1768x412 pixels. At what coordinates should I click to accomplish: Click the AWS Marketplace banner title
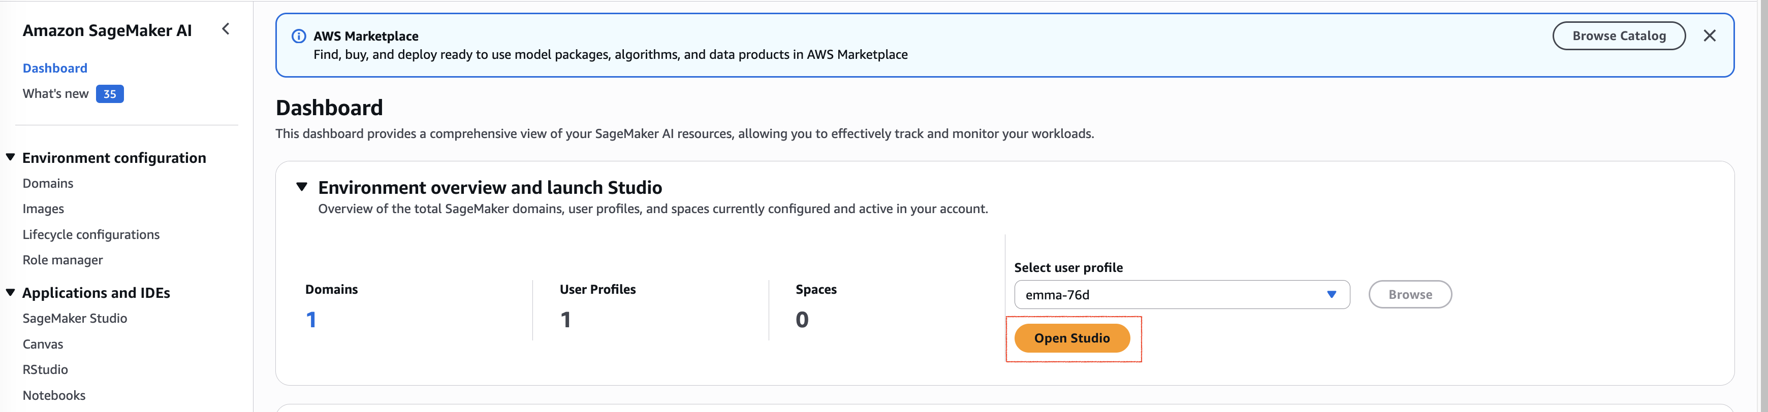pyautogui.click(x=366, y=37)
